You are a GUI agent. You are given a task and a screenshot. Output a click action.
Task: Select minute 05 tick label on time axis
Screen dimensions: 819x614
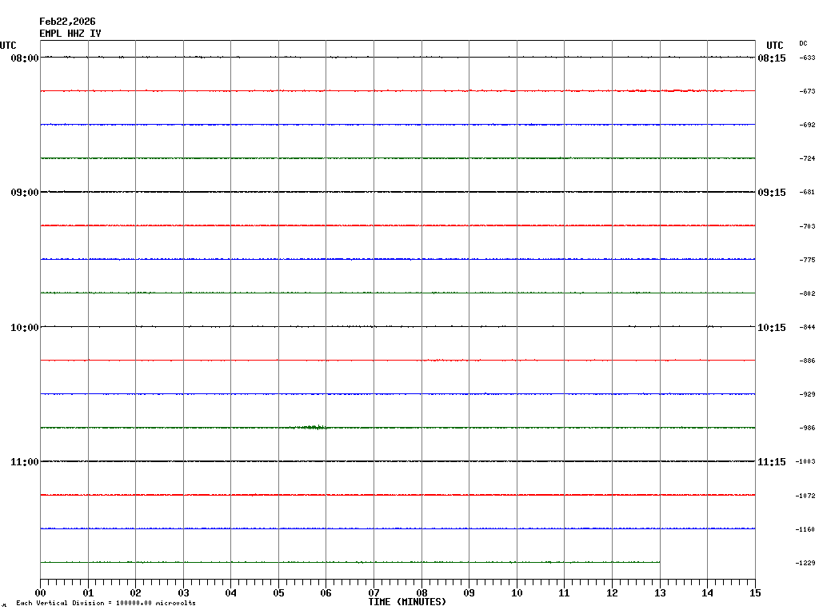[x=278, y=593]
